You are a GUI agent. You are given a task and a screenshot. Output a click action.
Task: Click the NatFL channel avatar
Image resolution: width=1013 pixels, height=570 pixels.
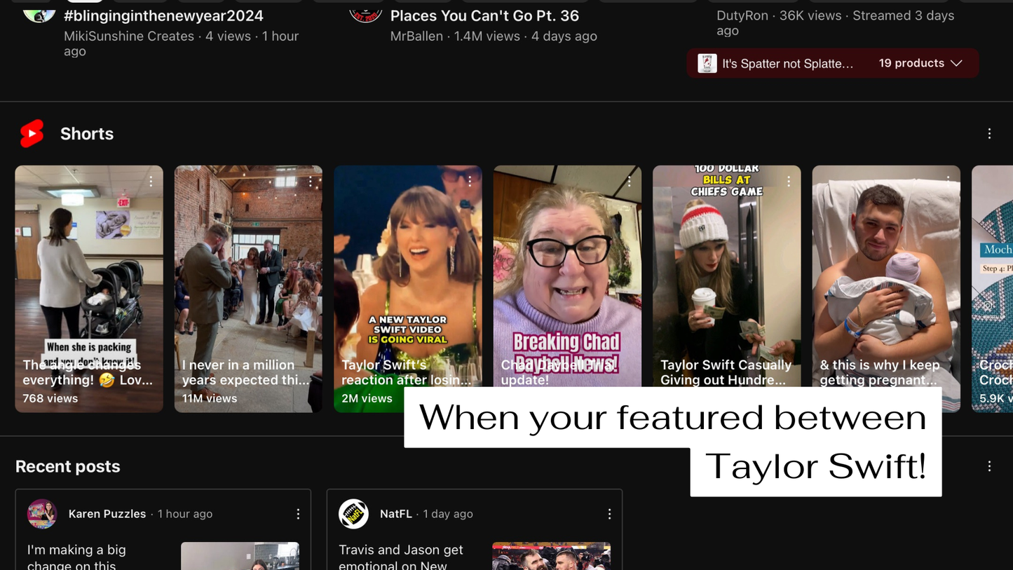[x=353, y=514]
